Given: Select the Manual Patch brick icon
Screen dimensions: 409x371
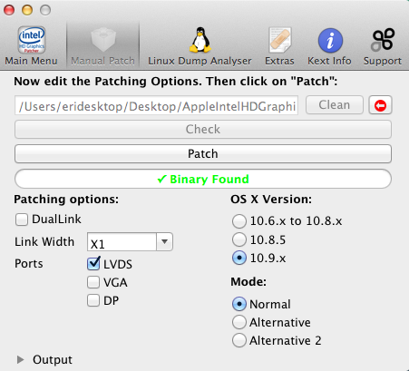Looking at the screenshot, I should tap(103, 40).
